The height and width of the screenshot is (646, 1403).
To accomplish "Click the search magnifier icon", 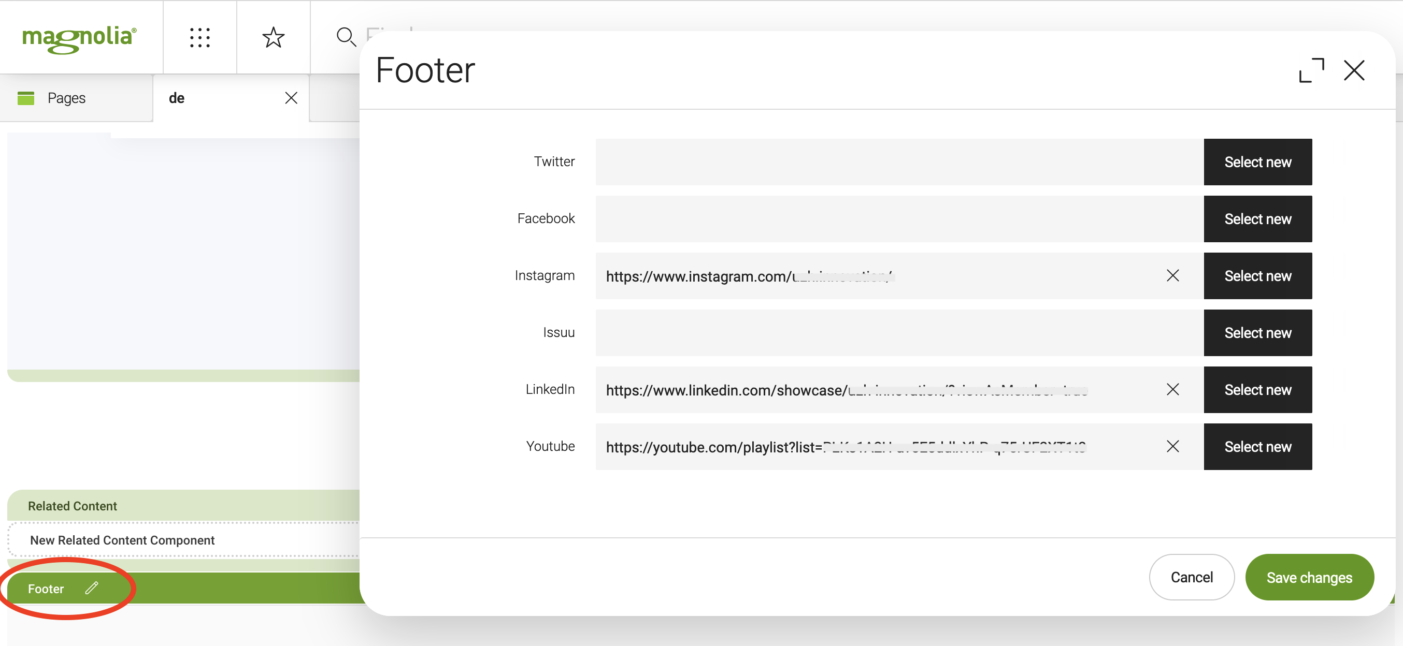I will point(346,38).
